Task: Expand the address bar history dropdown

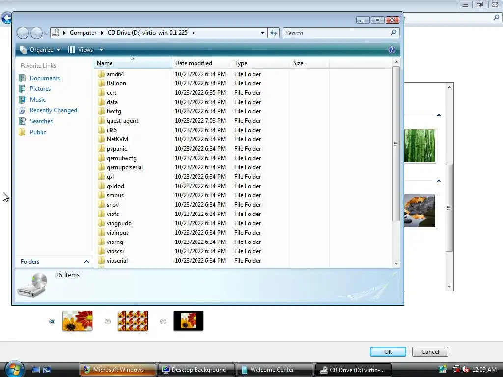Action: coord(262,33)
